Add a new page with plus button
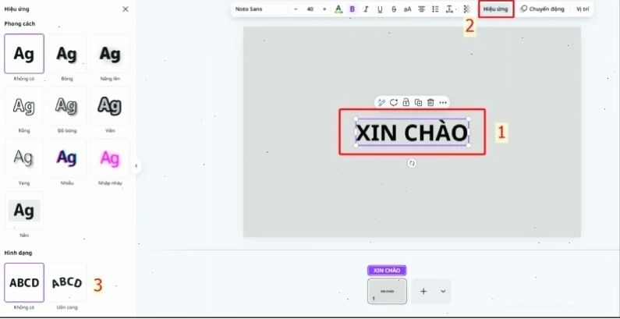 [x=423, y=292]
